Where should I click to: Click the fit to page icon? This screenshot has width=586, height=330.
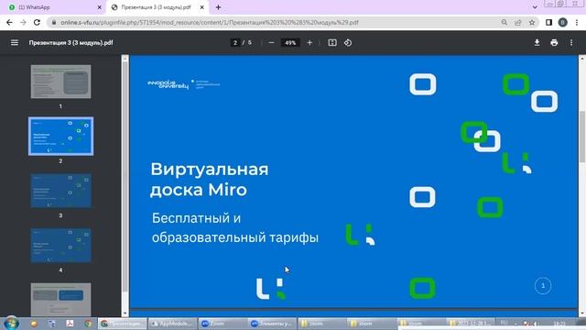332,43
